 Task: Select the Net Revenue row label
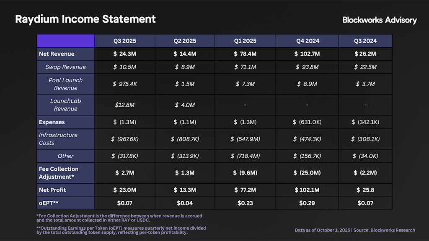[x=57, y=54]
